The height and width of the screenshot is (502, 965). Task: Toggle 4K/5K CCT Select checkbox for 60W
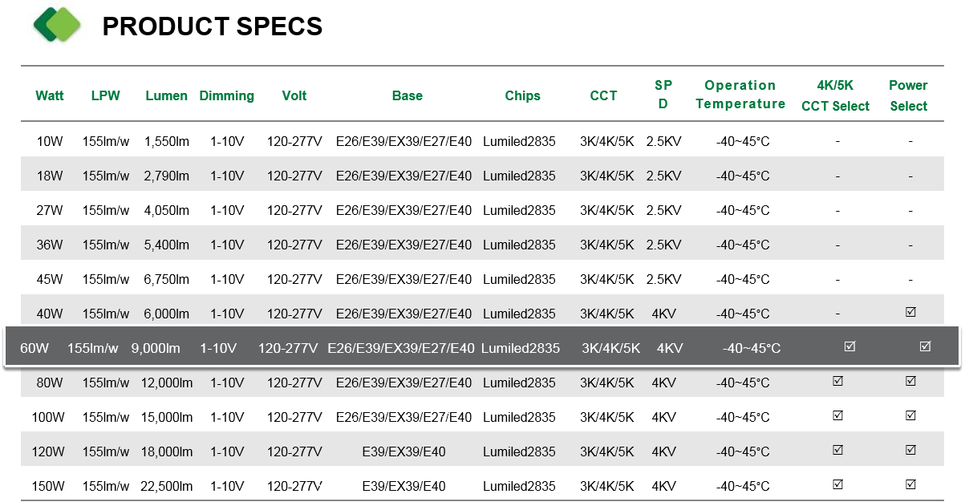click(850, 346)
